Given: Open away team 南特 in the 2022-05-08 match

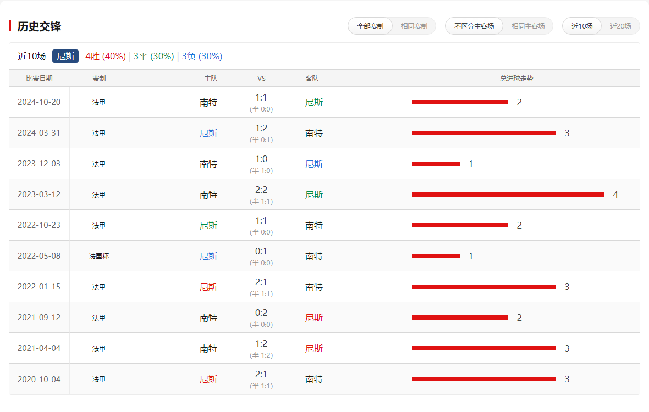Looking at the screenshot, I should pyautogui.click(x=314, y=256).
